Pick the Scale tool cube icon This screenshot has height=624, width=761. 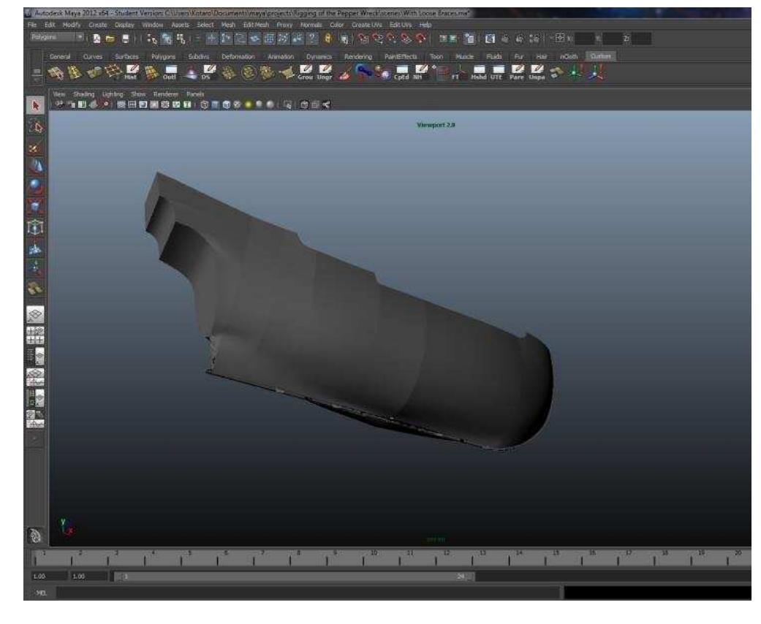pos(36,206)
